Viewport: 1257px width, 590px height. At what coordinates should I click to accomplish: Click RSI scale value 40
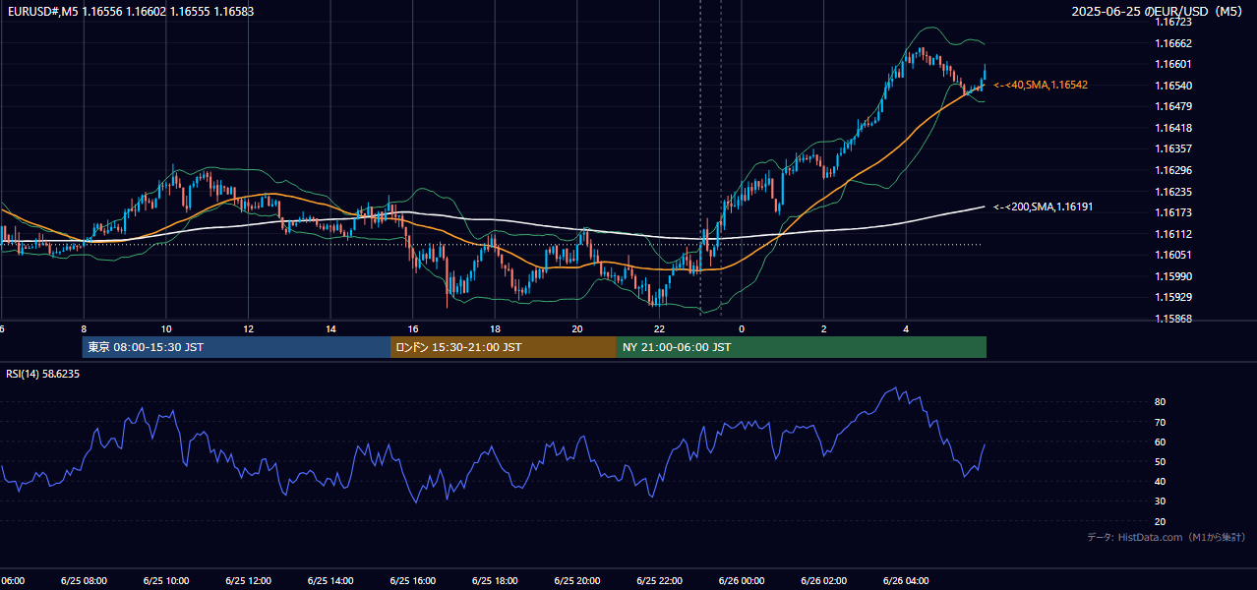pyautogui.click(x=1161, y=482)
